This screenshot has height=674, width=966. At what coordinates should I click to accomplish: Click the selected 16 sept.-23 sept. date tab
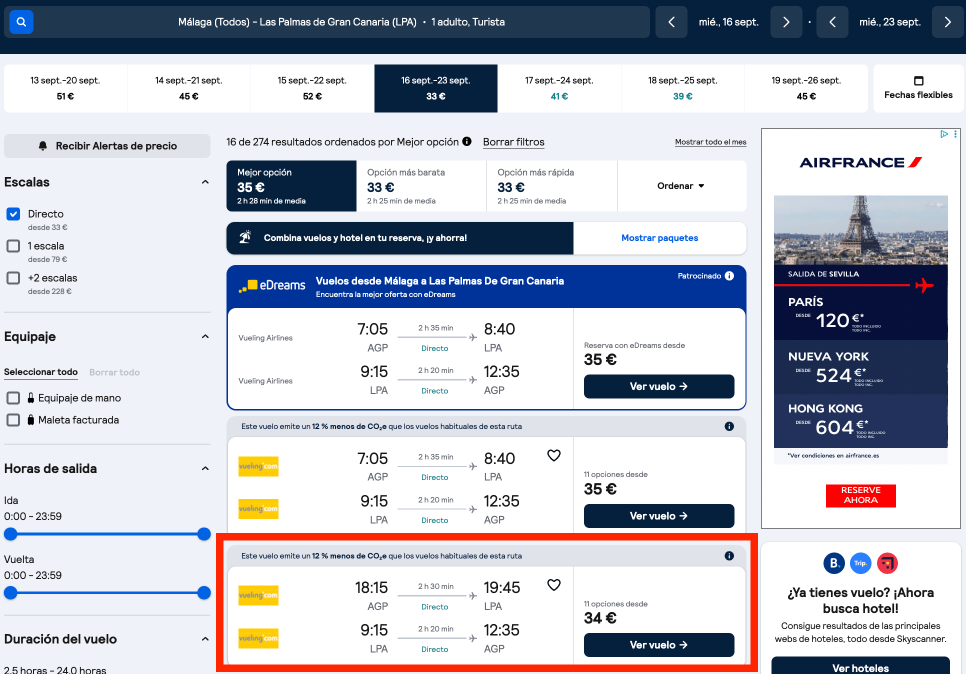(436, 88)
